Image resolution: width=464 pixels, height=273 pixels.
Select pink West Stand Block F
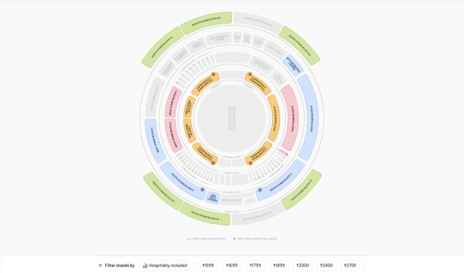pos(173,102)
